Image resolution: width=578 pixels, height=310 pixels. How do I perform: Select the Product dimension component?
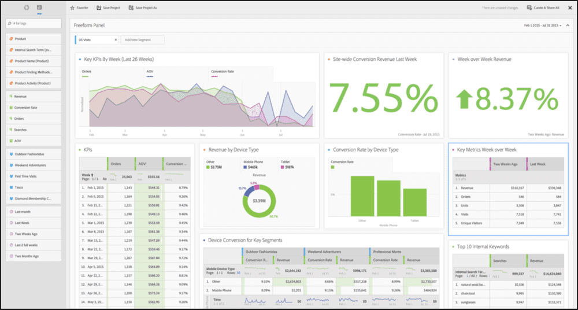click(x=34, y=39)
